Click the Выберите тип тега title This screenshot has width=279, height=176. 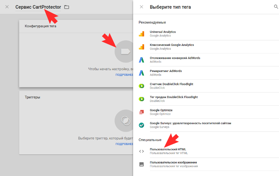[x=170, y=7]
